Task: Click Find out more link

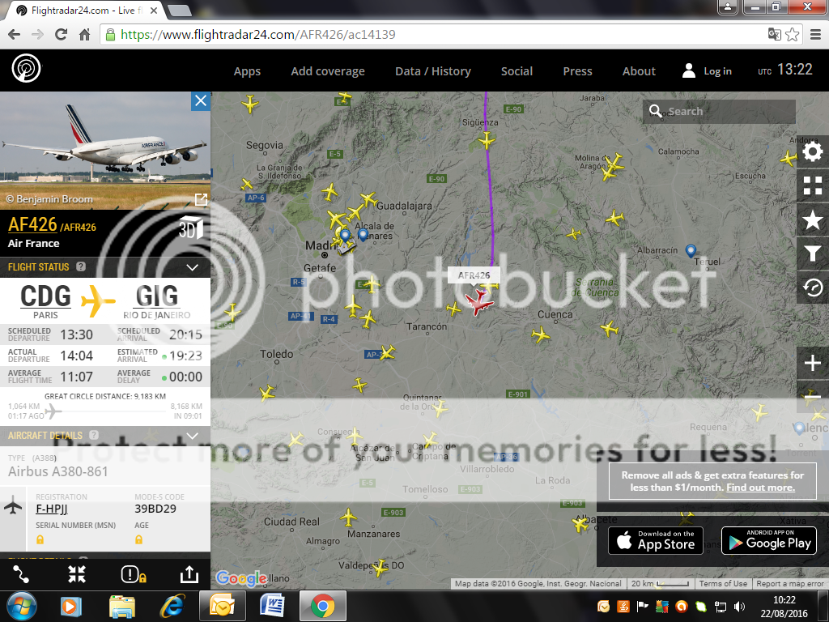Action: point(760,487)
